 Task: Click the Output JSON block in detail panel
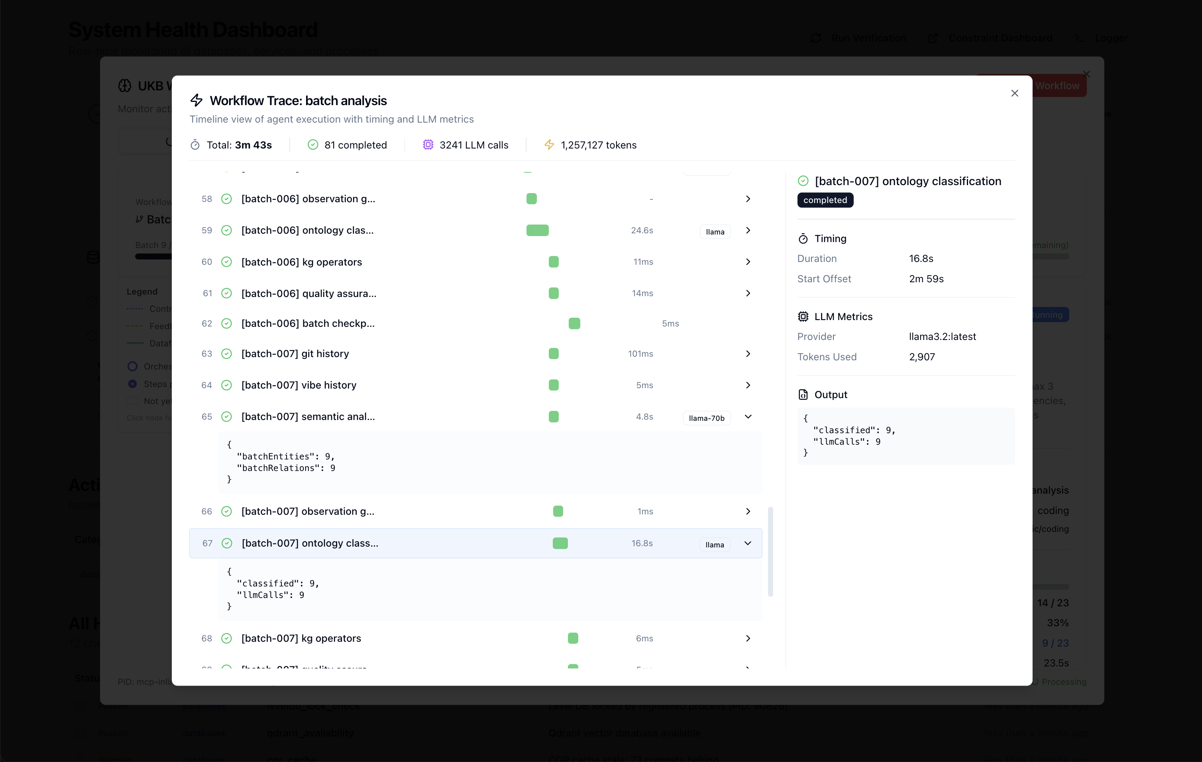click(x=906, y=436)
